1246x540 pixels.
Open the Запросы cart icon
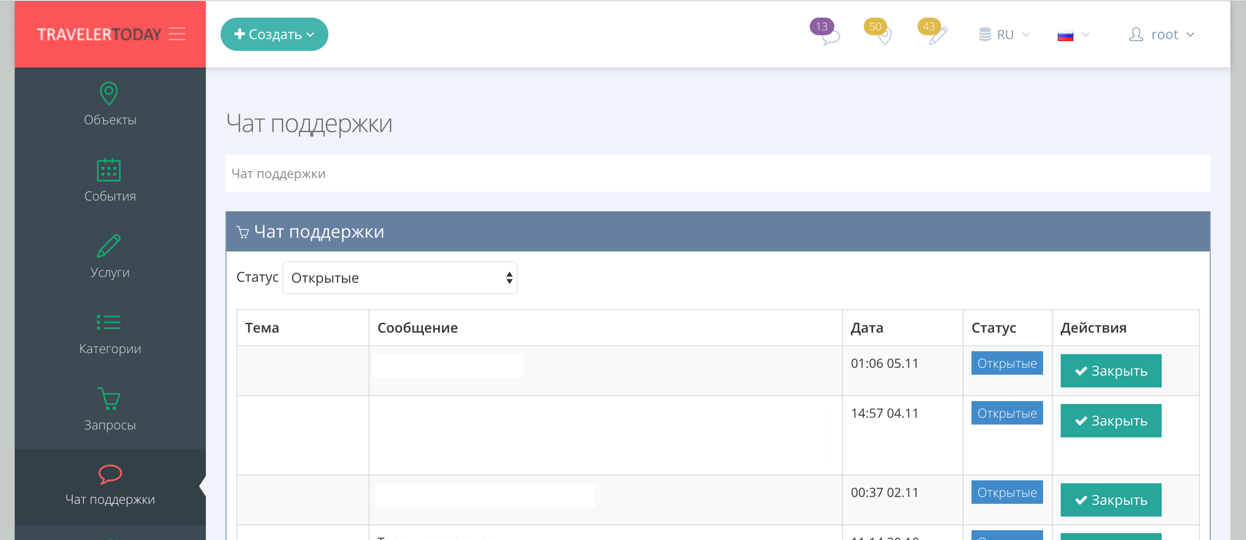109,399
